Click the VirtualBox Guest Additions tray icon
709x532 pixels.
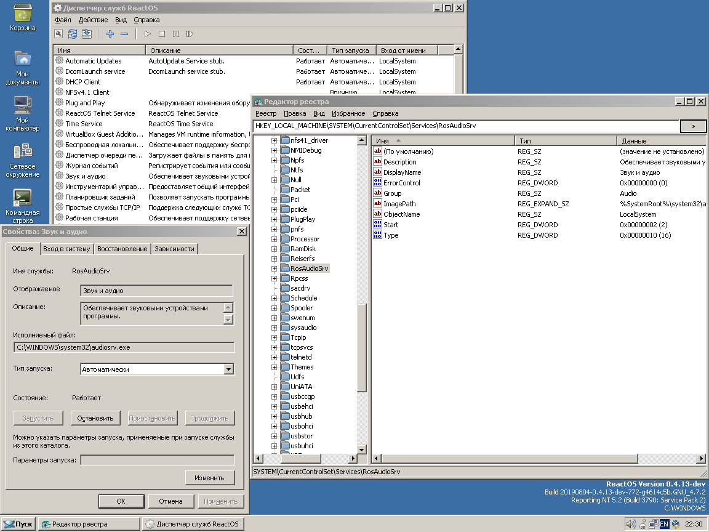pyautogui.click(x=676, y=525)
